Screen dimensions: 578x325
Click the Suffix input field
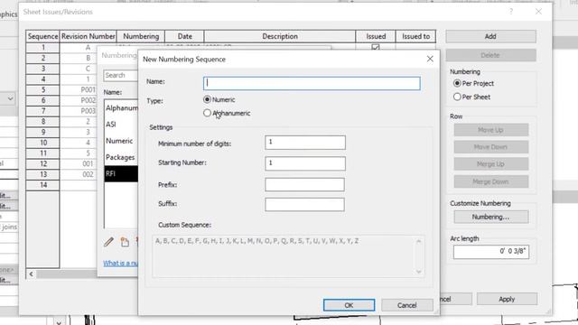304,204
